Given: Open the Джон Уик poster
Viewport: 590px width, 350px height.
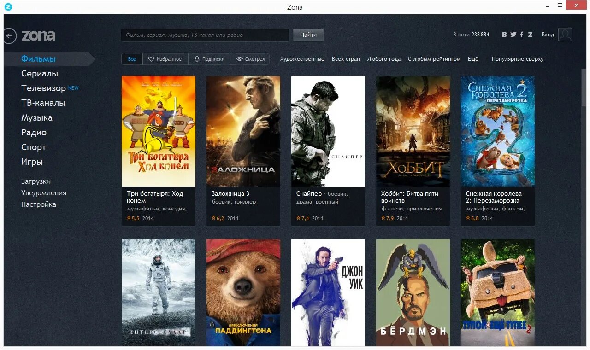Looking at the screenshot, I should (328, 292).
